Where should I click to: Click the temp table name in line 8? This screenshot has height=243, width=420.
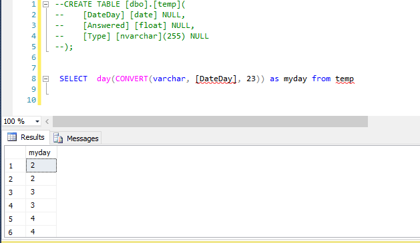345,79
